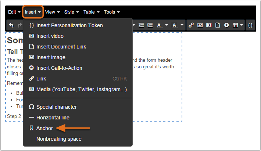Click the omega icon beside Special character
The width and height of the screenshot is (261, 151).
coord(32,107)
